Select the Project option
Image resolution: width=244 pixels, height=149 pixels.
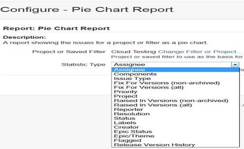175,96
